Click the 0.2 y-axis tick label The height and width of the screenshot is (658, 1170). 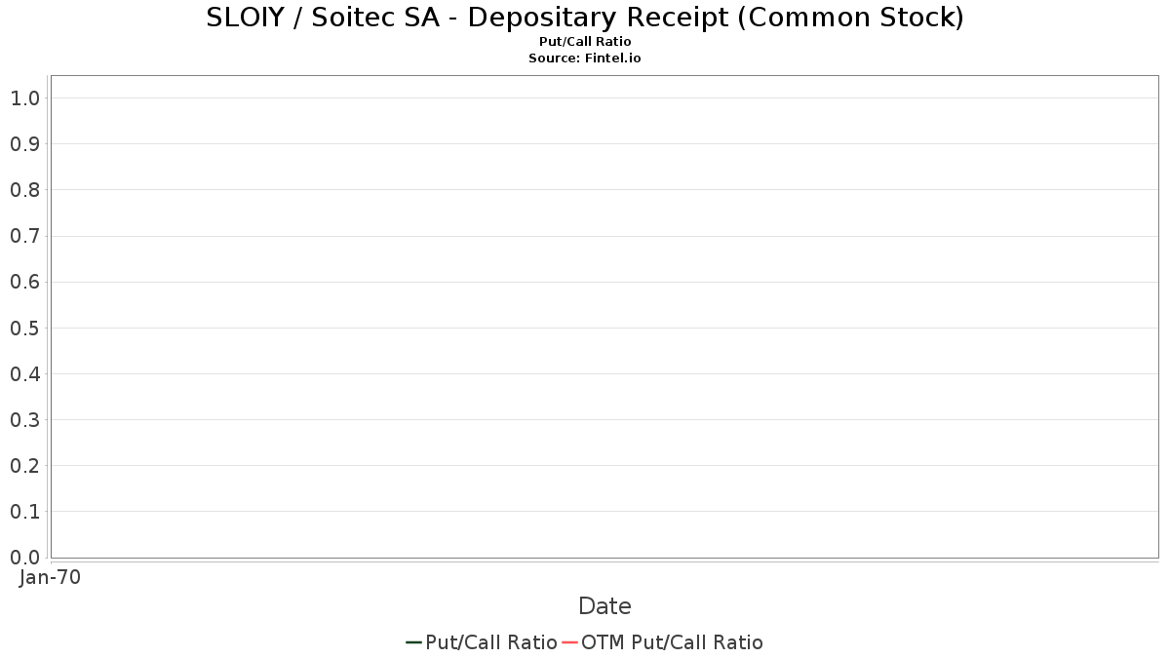(x=24, y=466)
